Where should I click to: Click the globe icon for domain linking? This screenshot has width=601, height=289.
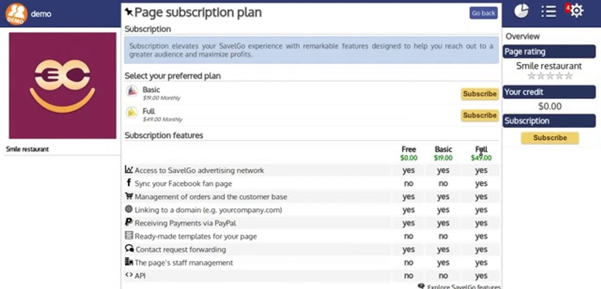pyautogui.click(x=129, y=209)
